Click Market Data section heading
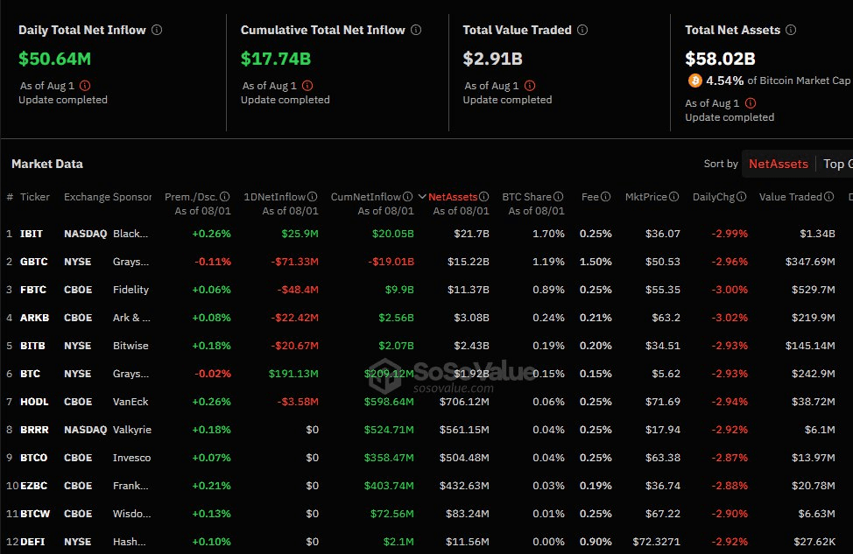The height and width of the screenshot is (554, 853). click(47, 164)
